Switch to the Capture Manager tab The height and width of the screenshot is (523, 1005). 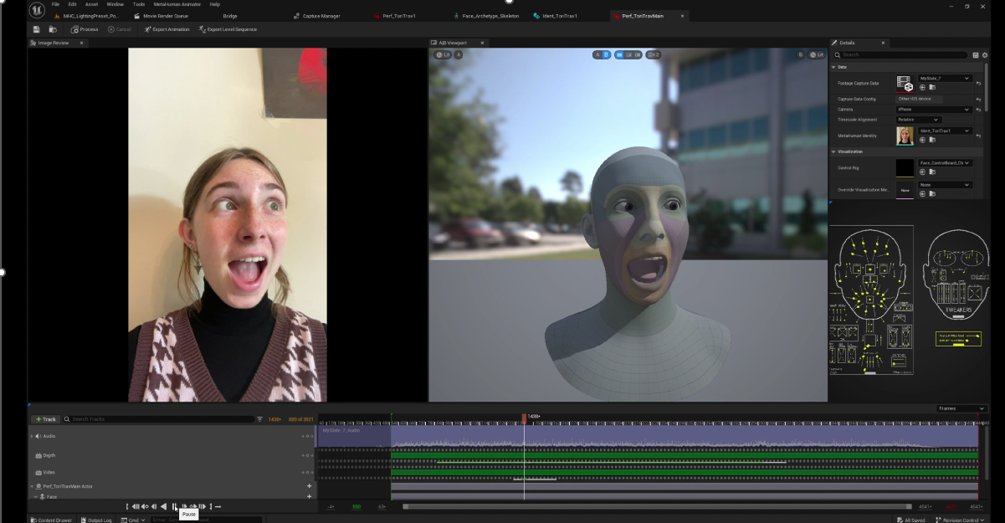[x=321, y=16]
